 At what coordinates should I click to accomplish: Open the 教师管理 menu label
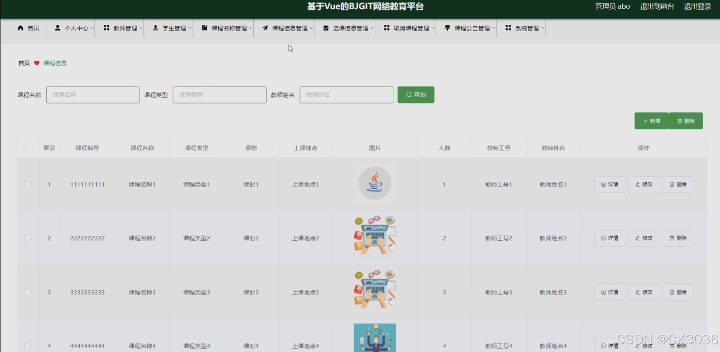[x=125, y=28]
